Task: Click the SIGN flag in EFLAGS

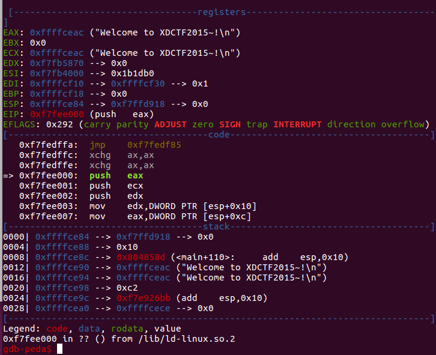Action: point(229,124)
